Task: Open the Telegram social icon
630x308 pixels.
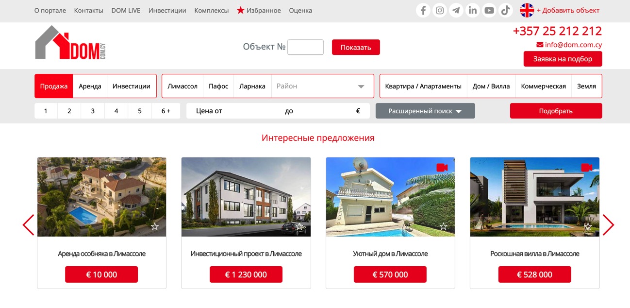Action: (x=456, y=10)
